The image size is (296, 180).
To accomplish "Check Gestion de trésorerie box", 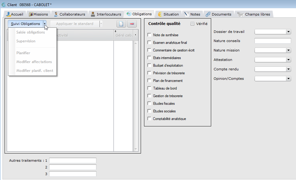I will pyautogui.click(x=149, y=96).
